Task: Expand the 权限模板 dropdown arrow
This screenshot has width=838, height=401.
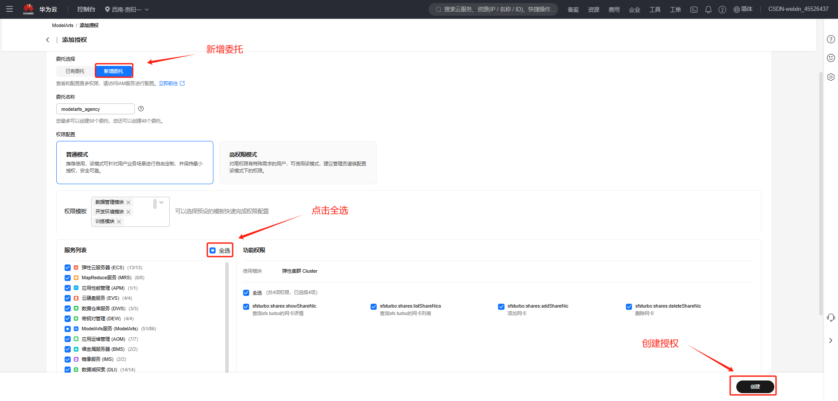Action: (x=161, y=202)
